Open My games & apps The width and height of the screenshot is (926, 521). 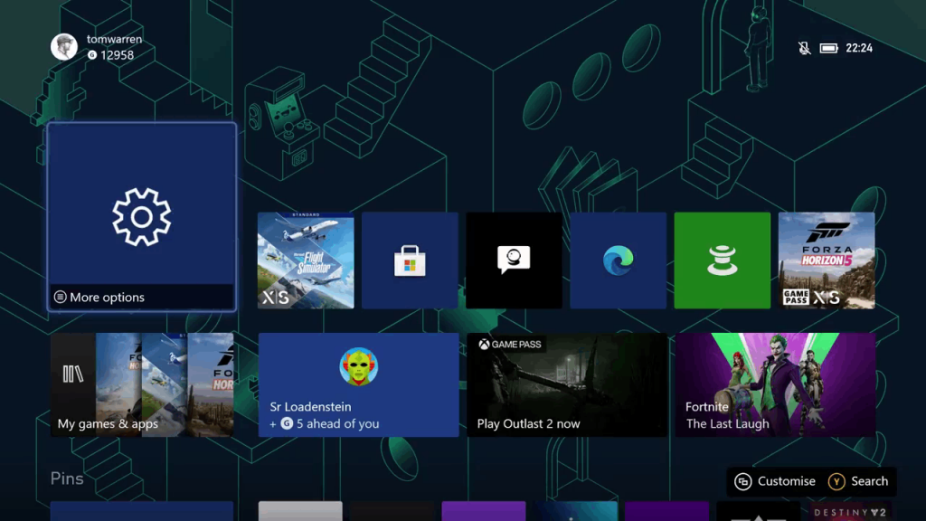pyautogui.click(x=142, y=385)
